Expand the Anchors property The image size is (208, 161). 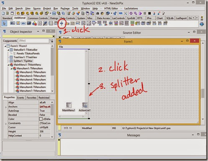(6, 107)
